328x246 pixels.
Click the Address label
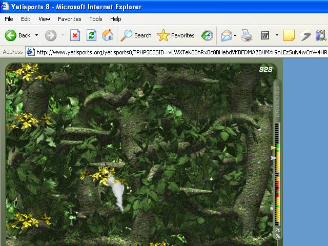13,52
